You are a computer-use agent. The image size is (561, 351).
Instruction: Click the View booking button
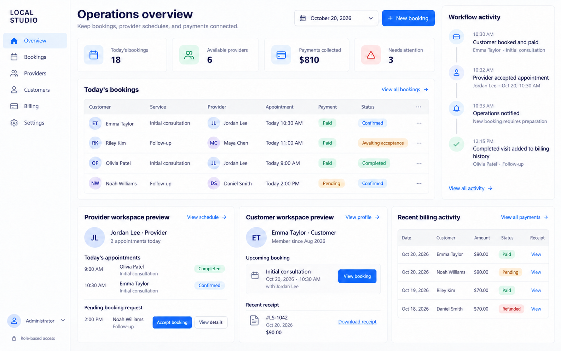(x=357, y=276)
